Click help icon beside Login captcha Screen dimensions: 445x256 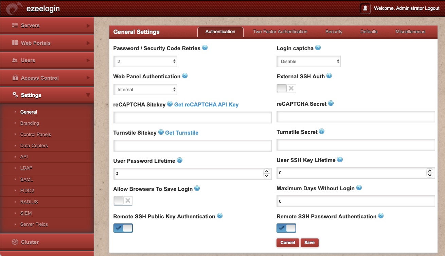point(318,48)
